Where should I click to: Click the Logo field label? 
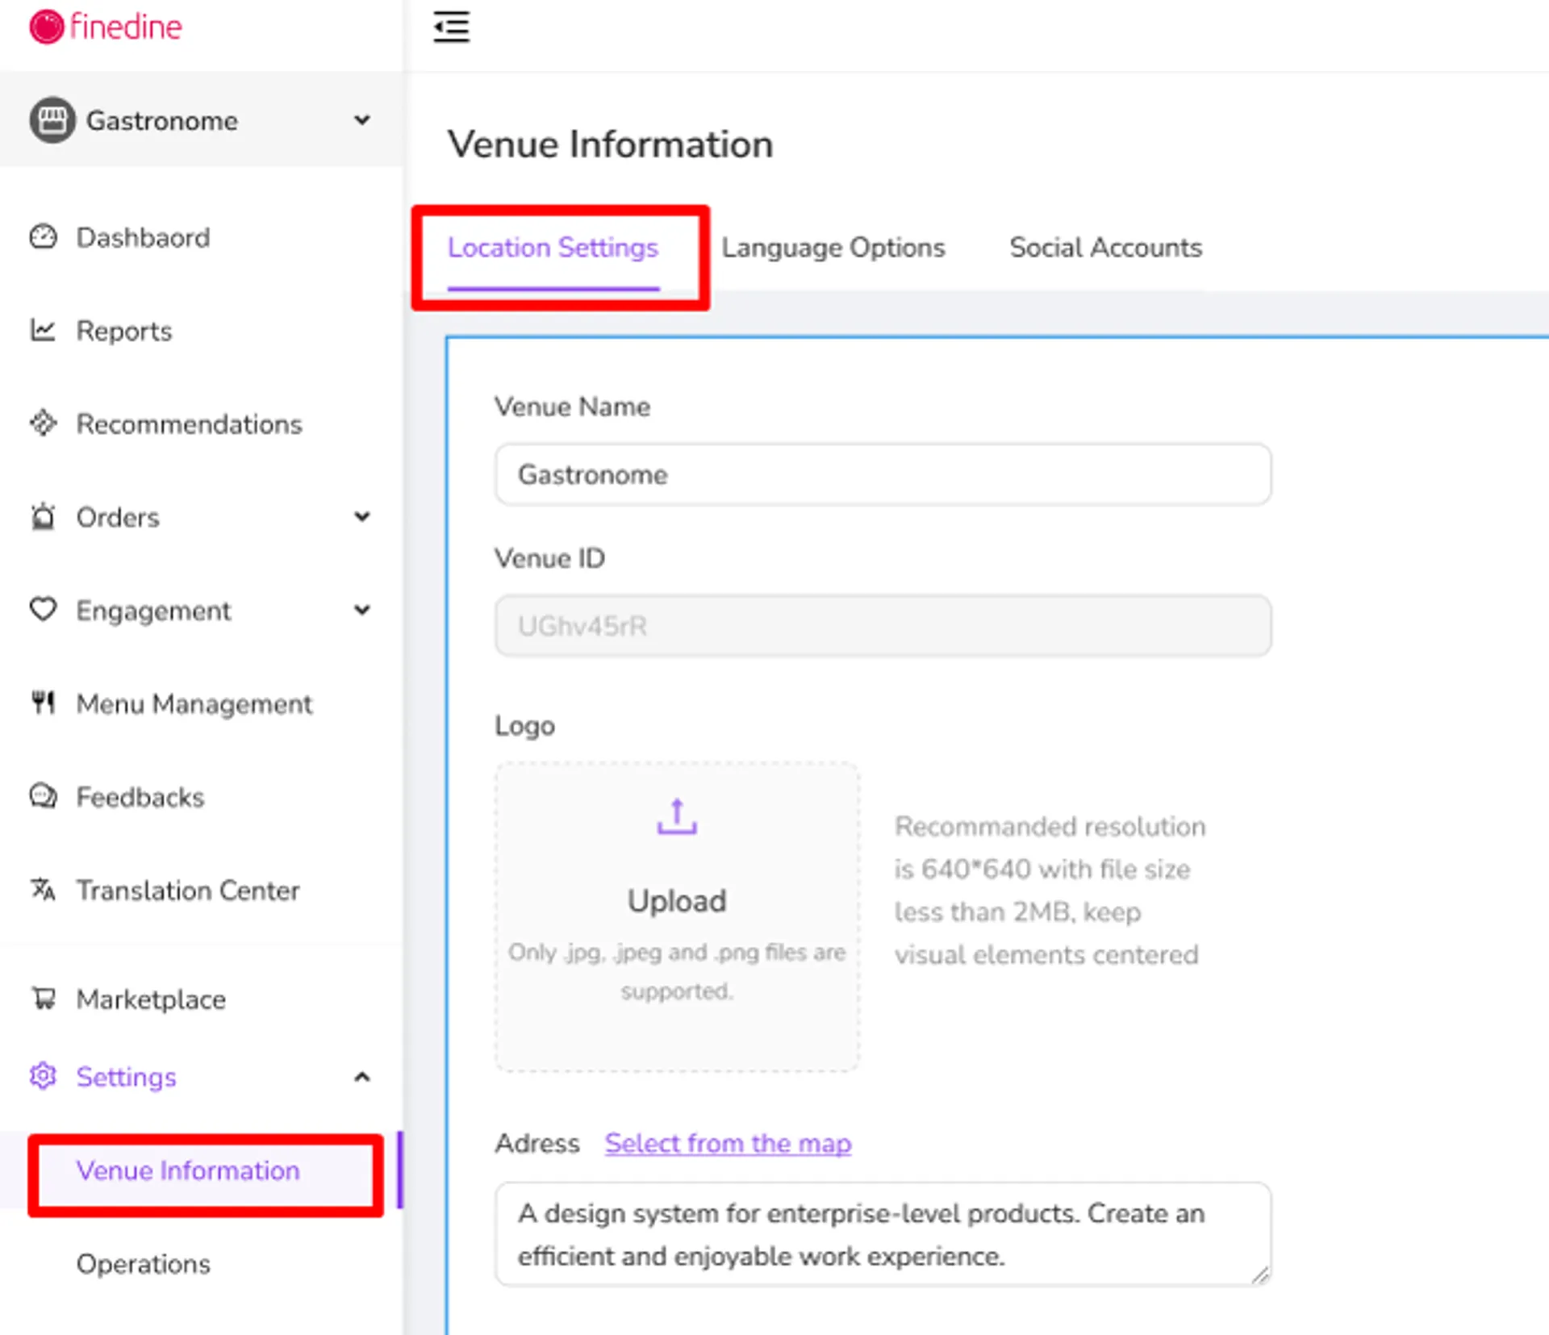click(x=524, y=726)
